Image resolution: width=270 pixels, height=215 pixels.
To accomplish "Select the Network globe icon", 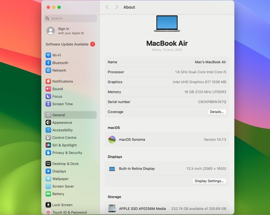I will 48,70.
